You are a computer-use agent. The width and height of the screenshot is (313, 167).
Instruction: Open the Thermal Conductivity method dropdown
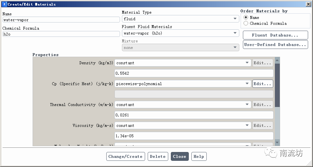click(x=183, y=105)
